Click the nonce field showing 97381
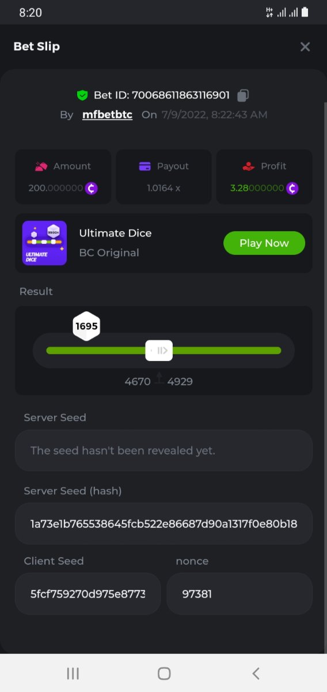Image resolution: width=327 pixels, height=692 pixels. coord(239,593)
